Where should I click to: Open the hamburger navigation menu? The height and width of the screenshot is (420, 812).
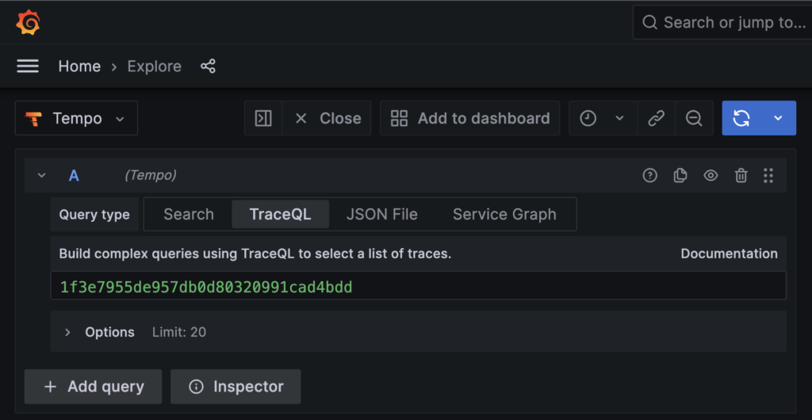tap(28, 67)
